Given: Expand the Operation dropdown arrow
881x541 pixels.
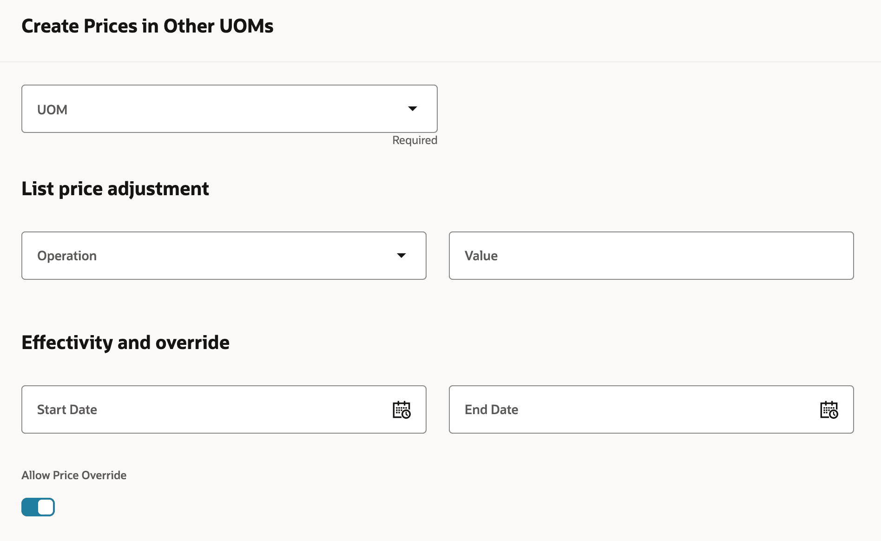Looking at the screenshot, I should click(x=401, y=256).
